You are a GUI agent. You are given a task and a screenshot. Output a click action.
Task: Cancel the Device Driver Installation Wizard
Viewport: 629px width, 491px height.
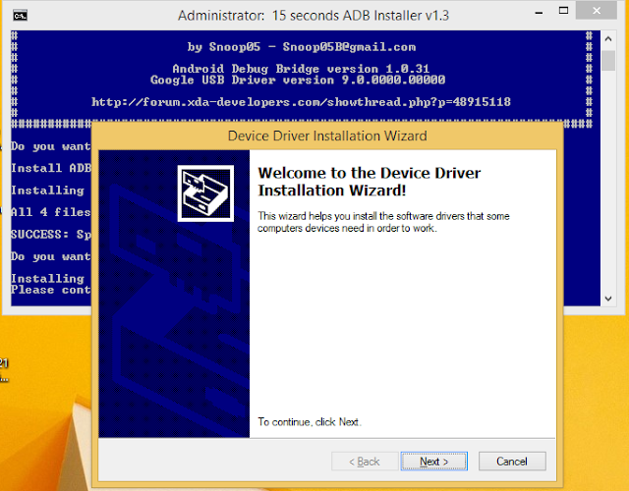(x=512, y=462)
